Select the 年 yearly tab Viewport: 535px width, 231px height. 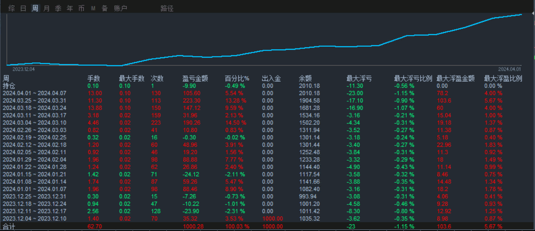[70, 8]
